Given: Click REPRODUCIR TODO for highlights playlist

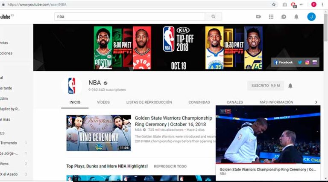Looking at the screenshot, I should [170, 166].
